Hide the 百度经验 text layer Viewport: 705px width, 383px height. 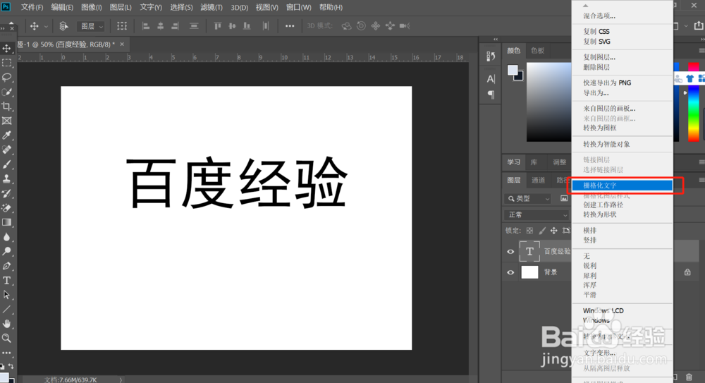(510, 252)
